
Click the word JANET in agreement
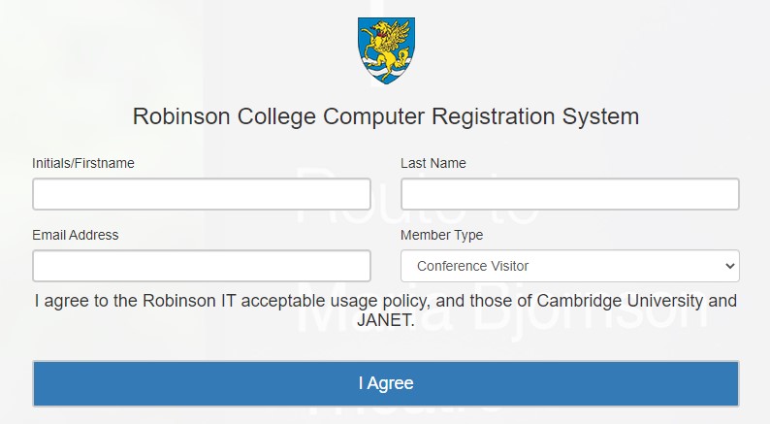386,320
